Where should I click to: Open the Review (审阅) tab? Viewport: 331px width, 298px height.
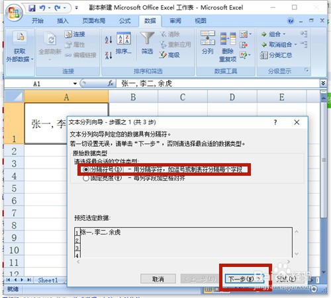point(175,21)
